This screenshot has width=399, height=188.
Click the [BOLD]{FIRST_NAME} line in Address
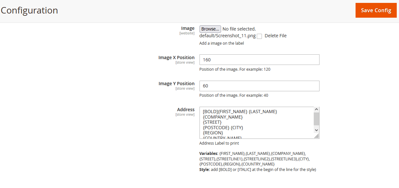[240, 112]
